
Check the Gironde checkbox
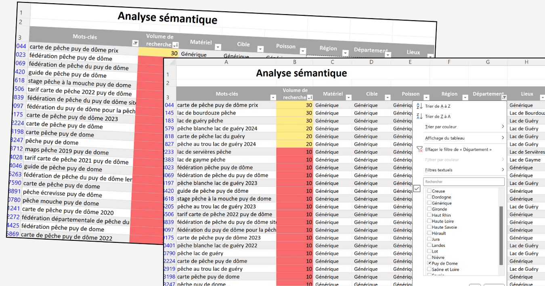tap(429, 209)
